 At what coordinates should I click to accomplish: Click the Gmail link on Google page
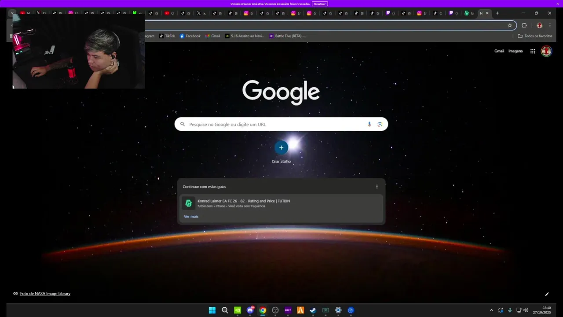pyautogui.click(x=499, y=51)
